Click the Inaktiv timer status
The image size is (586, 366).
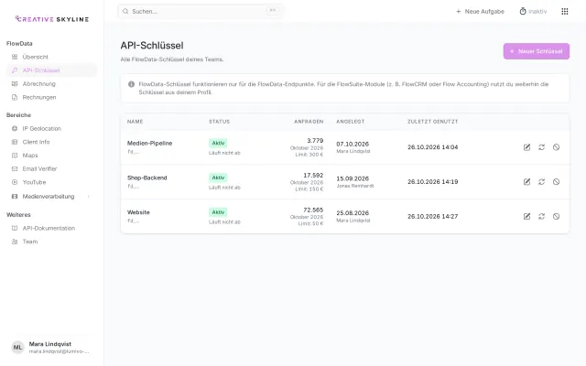click(533, 12)
